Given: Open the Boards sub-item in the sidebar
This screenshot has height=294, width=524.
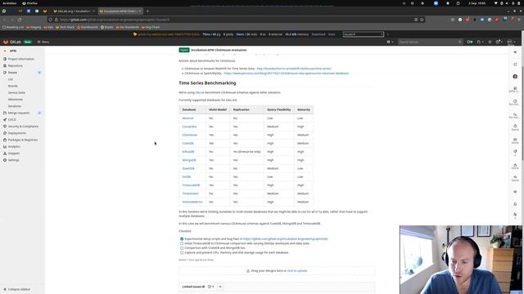Looking at the screenshot, I should (13, 86).
